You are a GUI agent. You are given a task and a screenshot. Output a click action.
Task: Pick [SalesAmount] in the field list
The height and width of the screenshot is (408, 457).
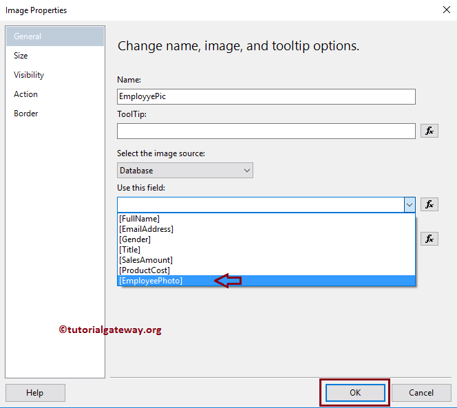click(266, 260)
